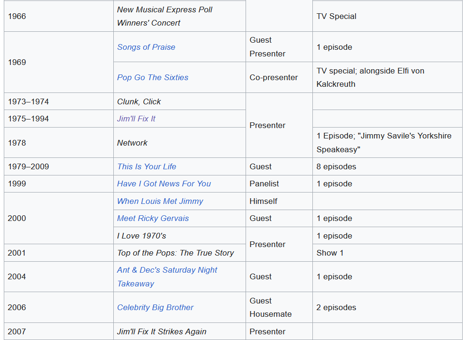Click the 1975–1994 year cell

[59, 119]
